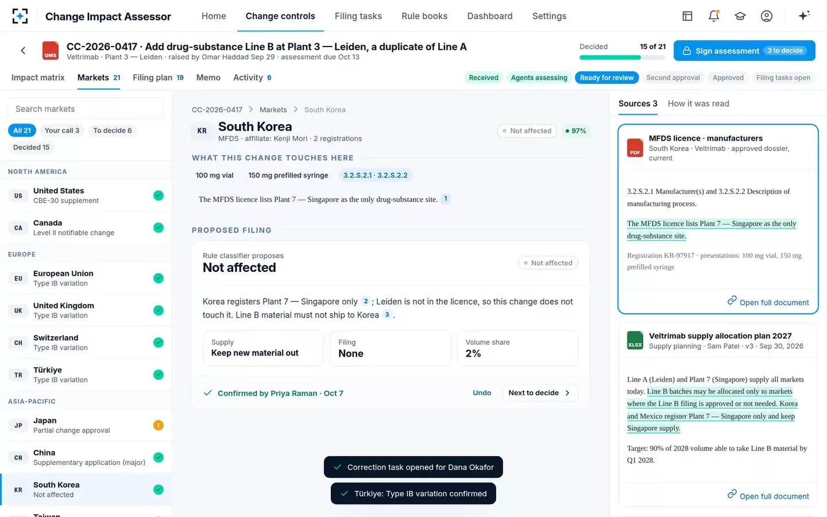
Task: Undo the Priya Raman confirmation
Action: coord(482,393)
